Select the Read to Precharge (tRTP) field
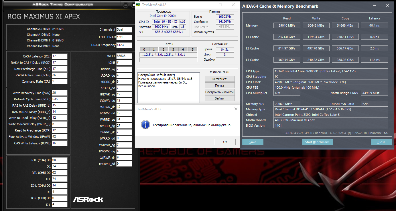396x211 pixels. (x=60, y=130)
